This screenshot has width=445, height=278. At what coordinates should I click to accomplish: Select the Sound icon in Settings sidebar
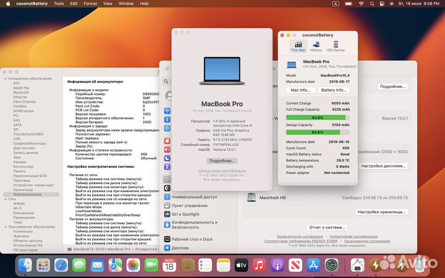click(167, 150)
